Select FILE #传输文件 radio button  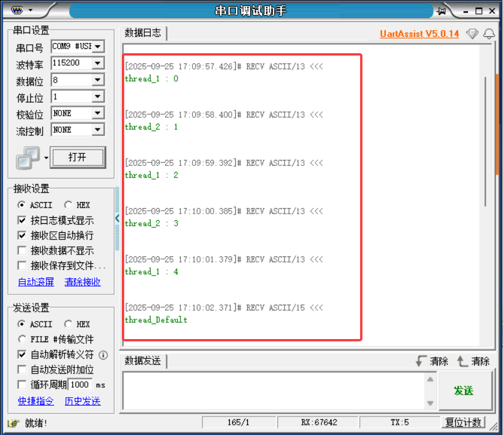22,339
